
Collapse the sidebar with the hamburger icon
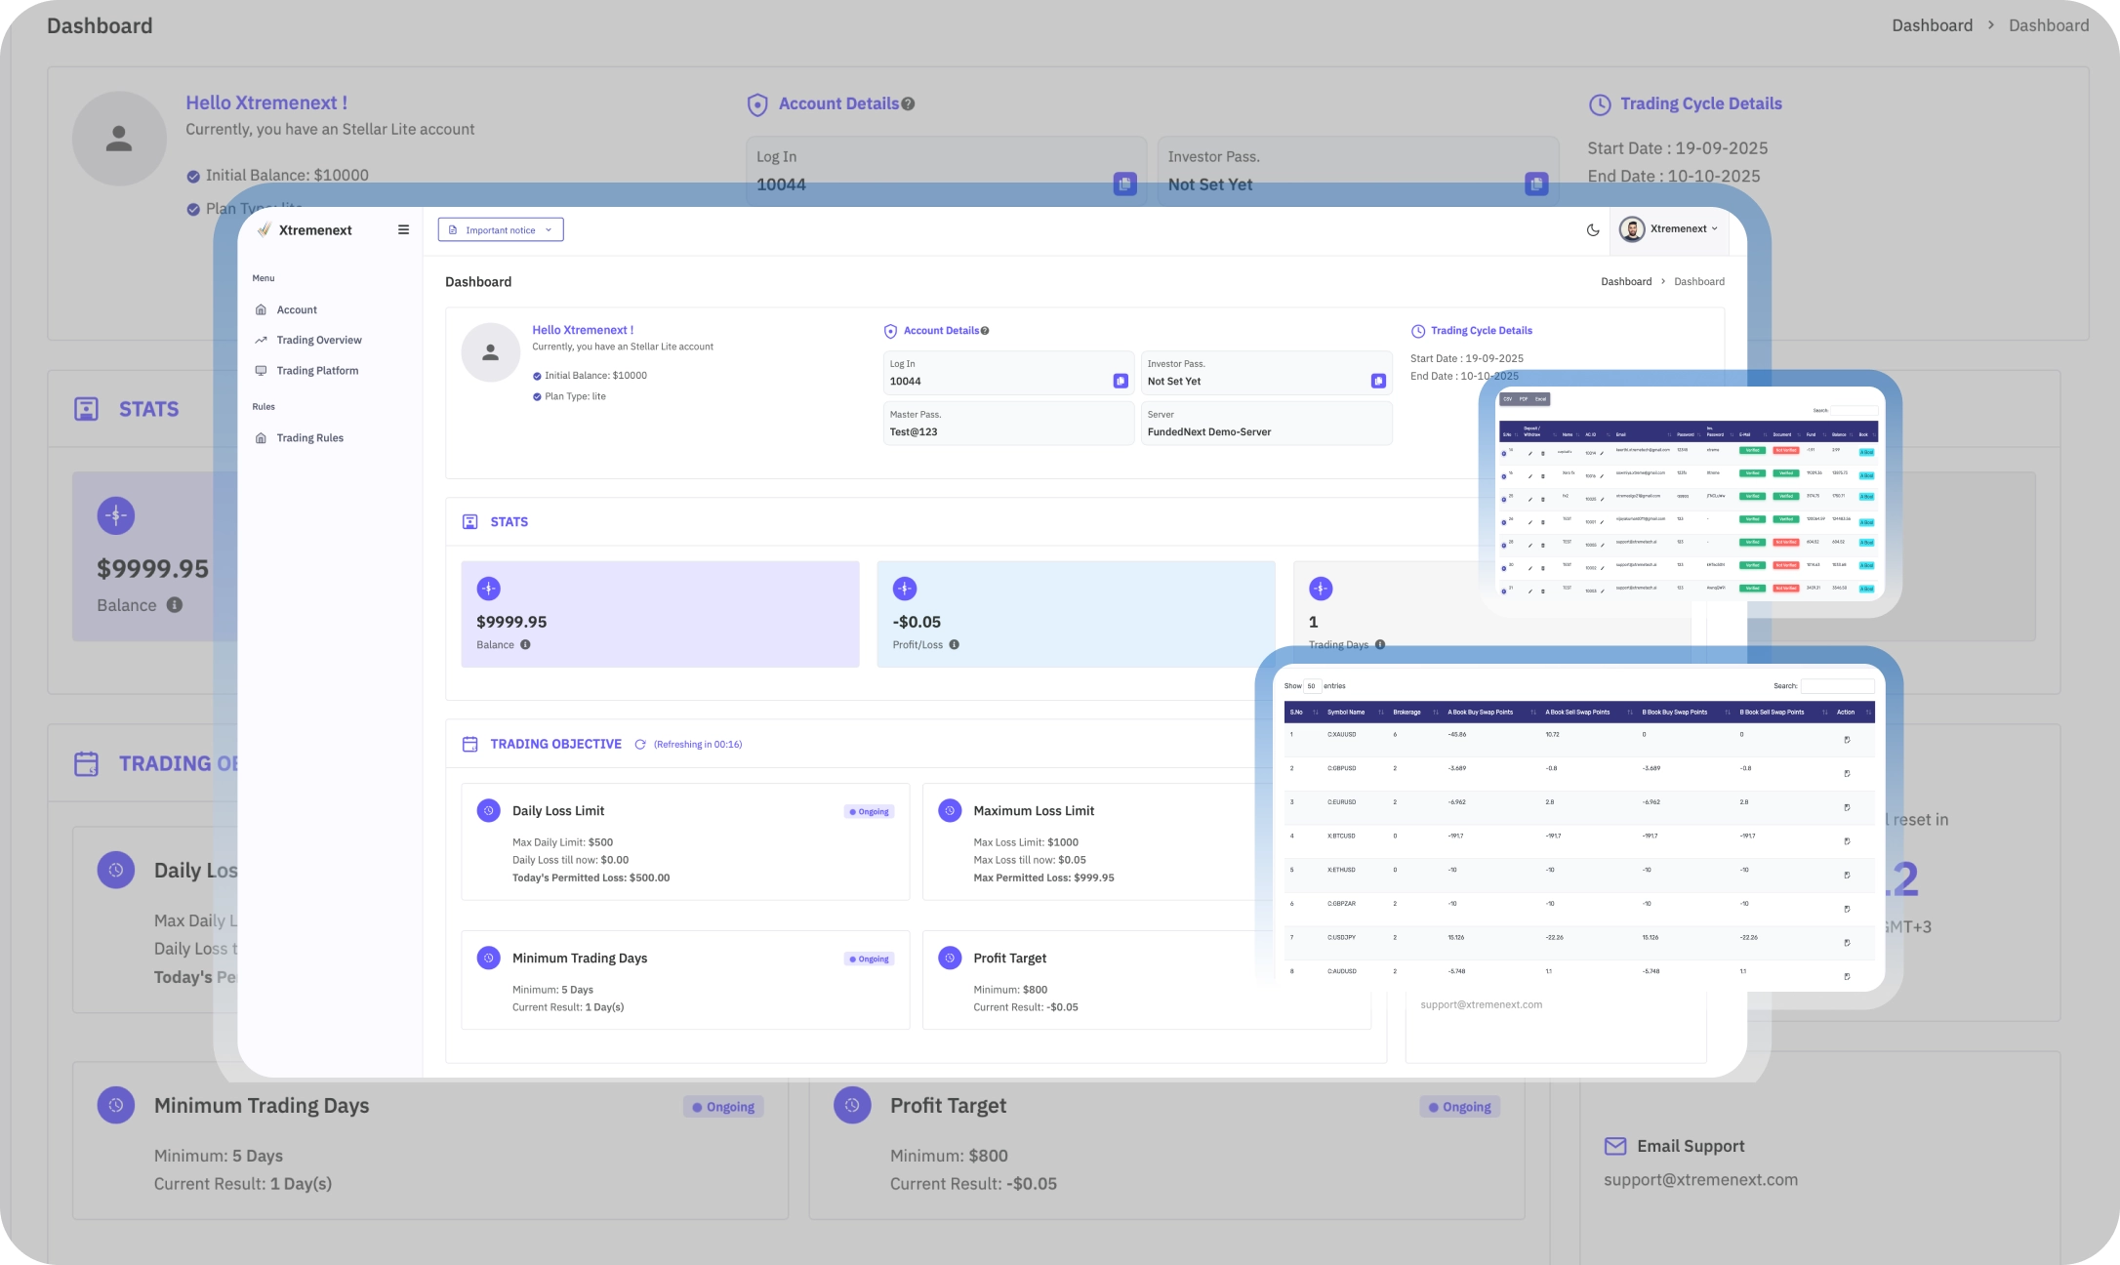403,230
